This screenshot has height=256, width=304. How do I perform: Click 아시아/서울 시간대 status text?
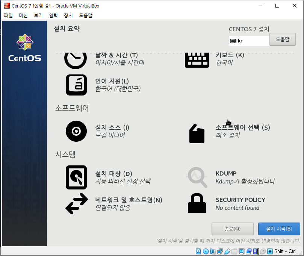(119, 62)
